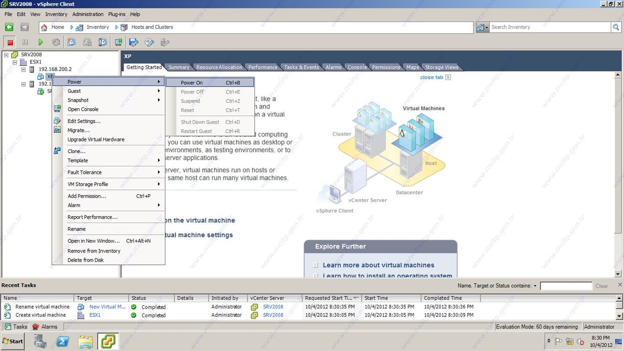Click the vSphere Client taskbar icon
This screenshot has width=624, height=351.
tap(108, 341)
